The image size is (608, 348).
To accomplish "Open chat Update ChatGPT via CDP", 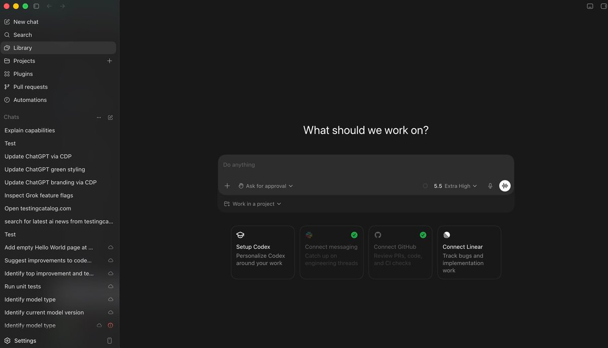I will (x=58, y=157).
